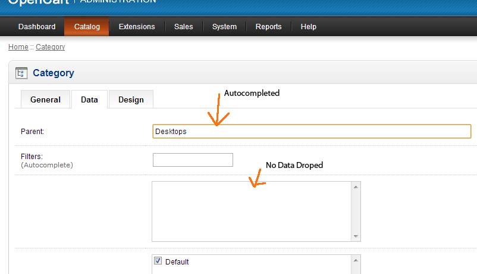Viewport: 477px width, 274px height.
Task: Open the Reports menu
Action: point(268,27)
